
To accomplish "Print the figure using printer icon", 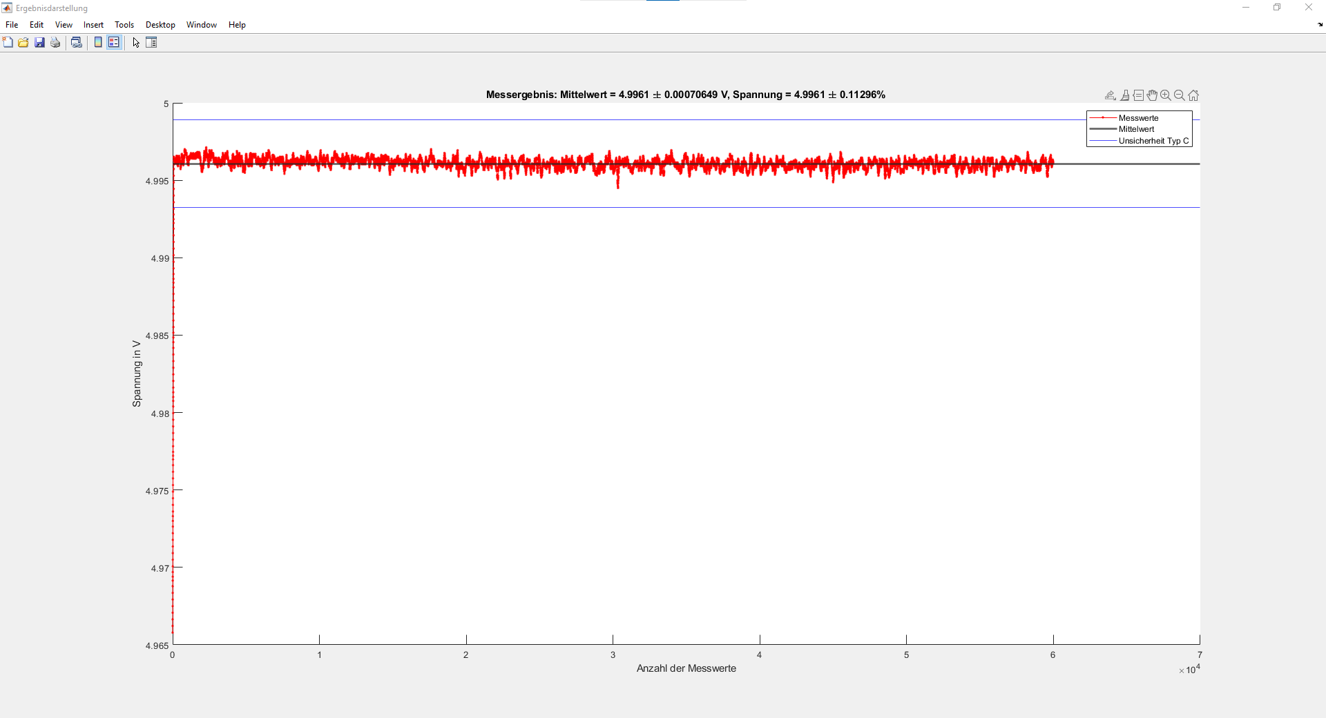I will tap(55, 43).
